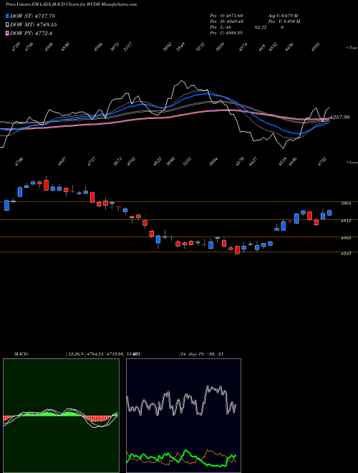Click the Avg V: 0.679 M value
The height and width of the screenshot is (473, 358).
[282, 16]
